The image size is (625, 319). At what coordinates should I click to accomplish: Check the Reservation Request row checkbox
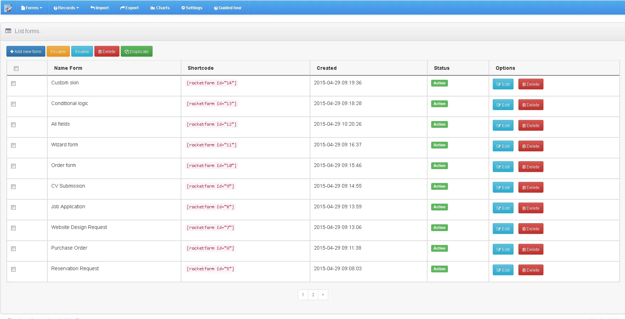click(14, 269)
